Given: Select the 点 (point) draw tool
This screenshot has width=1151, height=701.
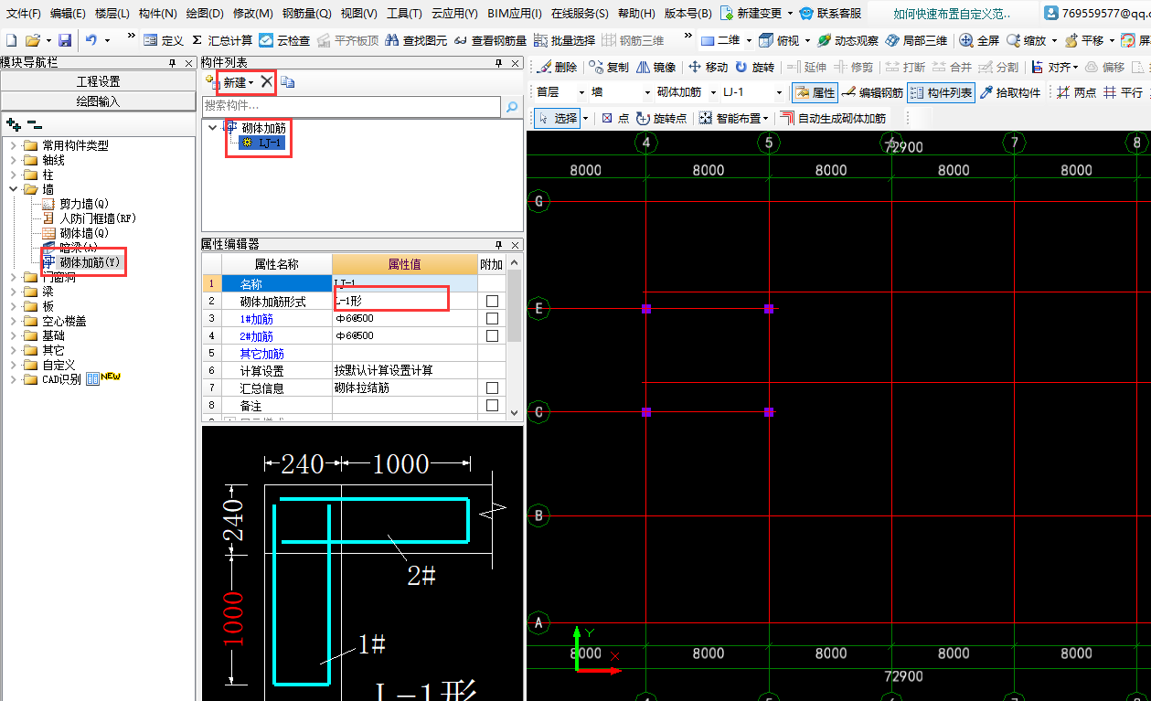Looking at the screenshot, I should coord(615,118).
